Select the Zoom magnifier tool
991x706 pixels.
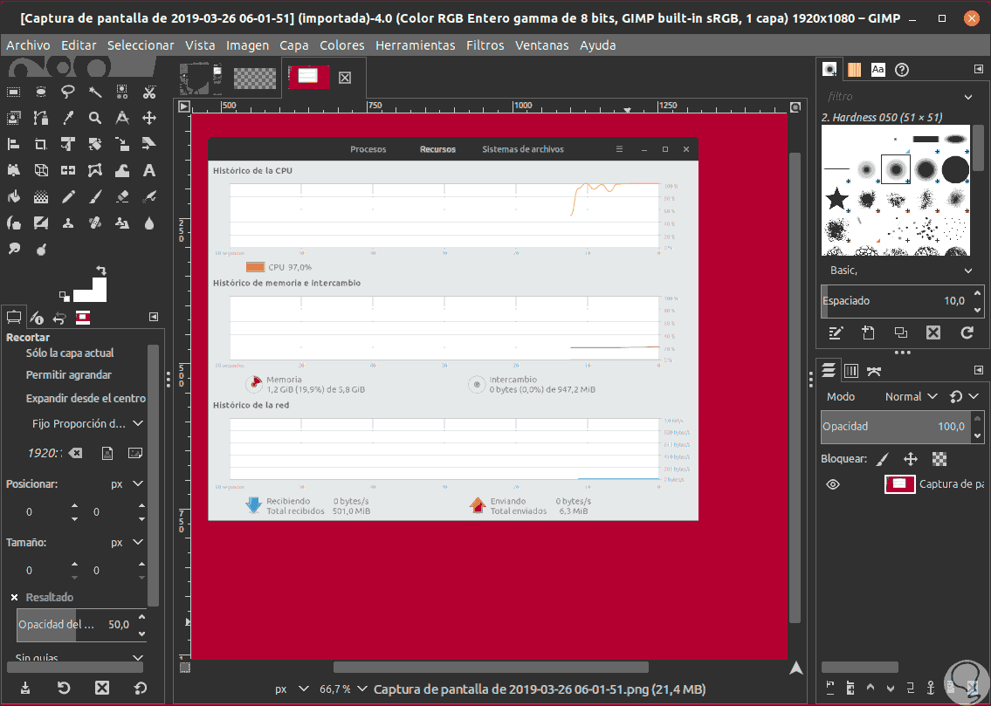(95, 118)
